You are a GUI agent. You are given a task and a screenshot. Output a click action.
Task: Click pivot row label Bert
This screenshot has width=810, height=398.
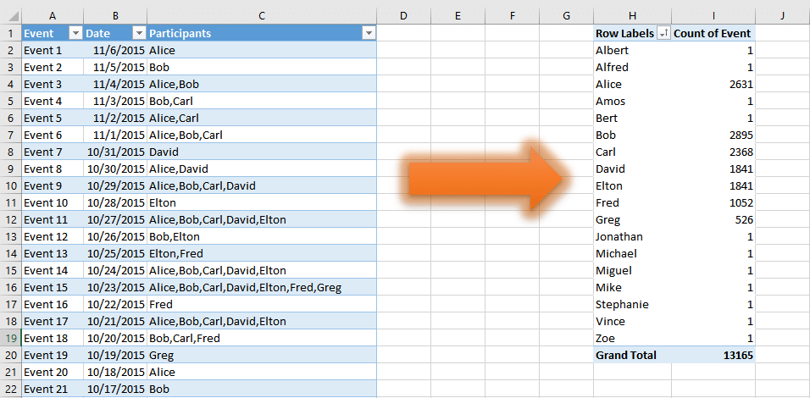click(x=632, y=119)
